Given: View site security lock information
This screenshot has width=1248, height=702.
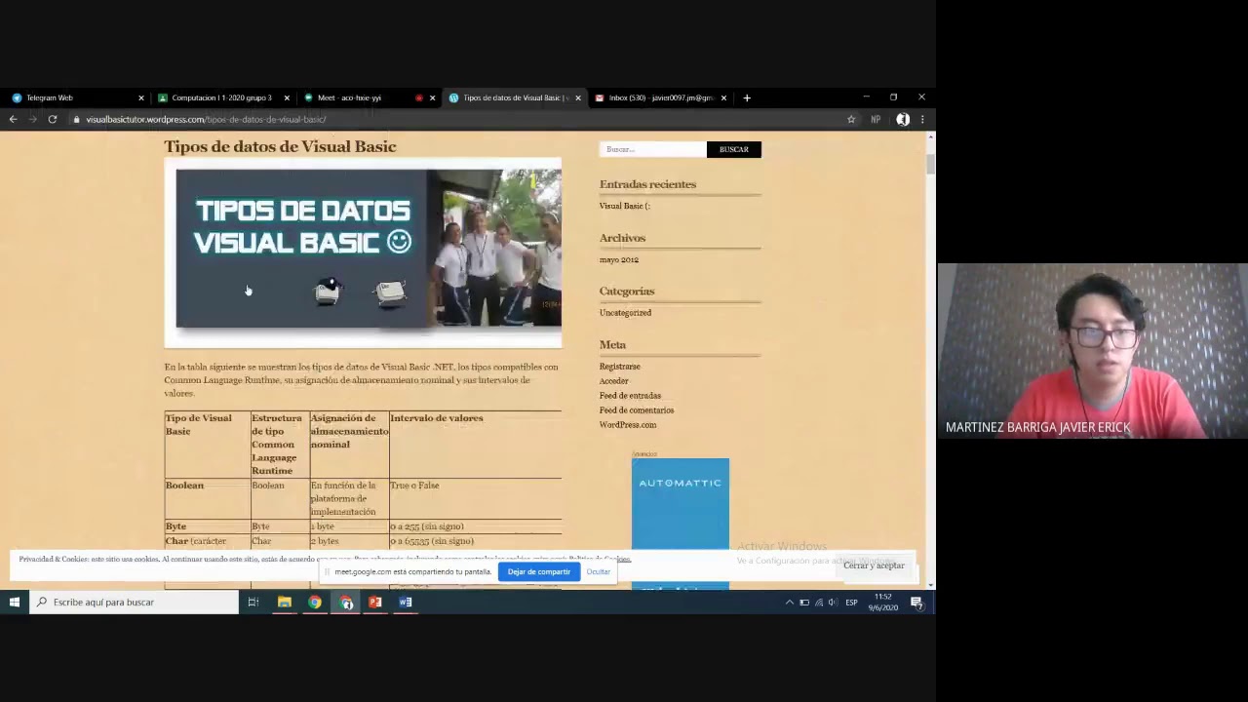Looking at the screenshot, I should coord(77,119).
